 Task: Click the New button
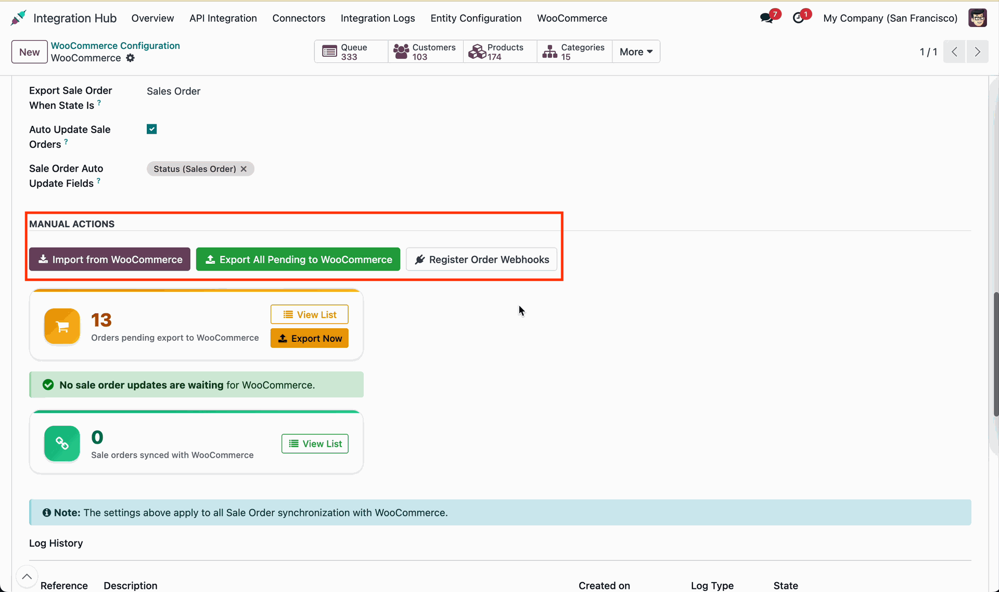30,52
